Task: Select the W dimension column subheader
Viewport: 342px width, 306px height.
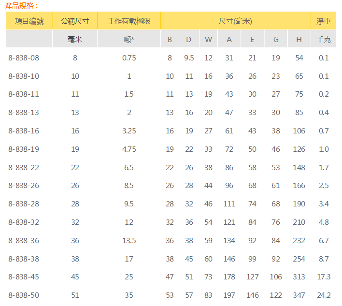Action: 208,40
